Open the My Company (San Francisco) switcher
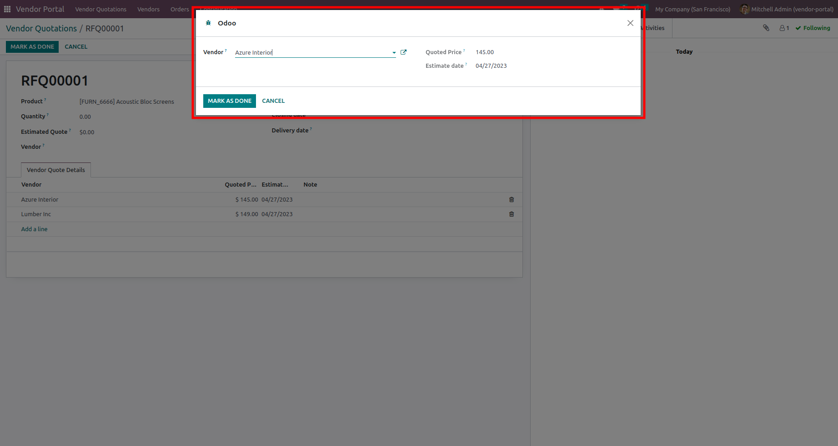This screenshot has height=446, width=838. click(x=692, y=9)
